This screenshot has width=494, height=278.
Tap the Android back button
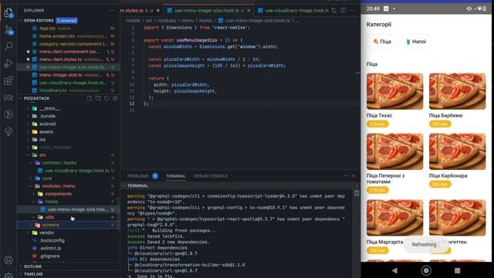(394, 270)
